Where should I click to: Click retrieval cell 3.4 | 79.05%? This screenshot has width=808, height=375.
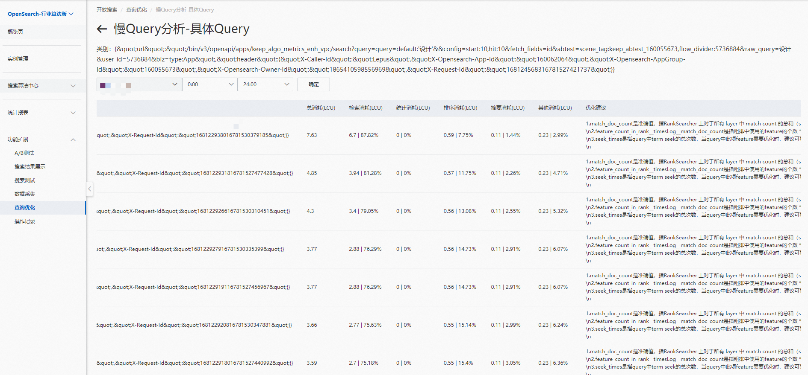pyautogui.click(x=363, y=211)
